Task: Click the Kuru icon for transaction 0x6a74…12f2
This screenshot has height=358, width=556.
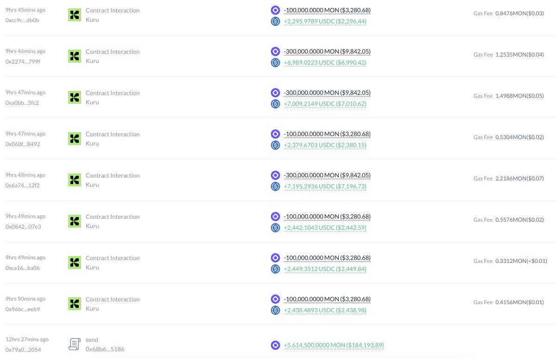Action: click(x=74, y=180)
